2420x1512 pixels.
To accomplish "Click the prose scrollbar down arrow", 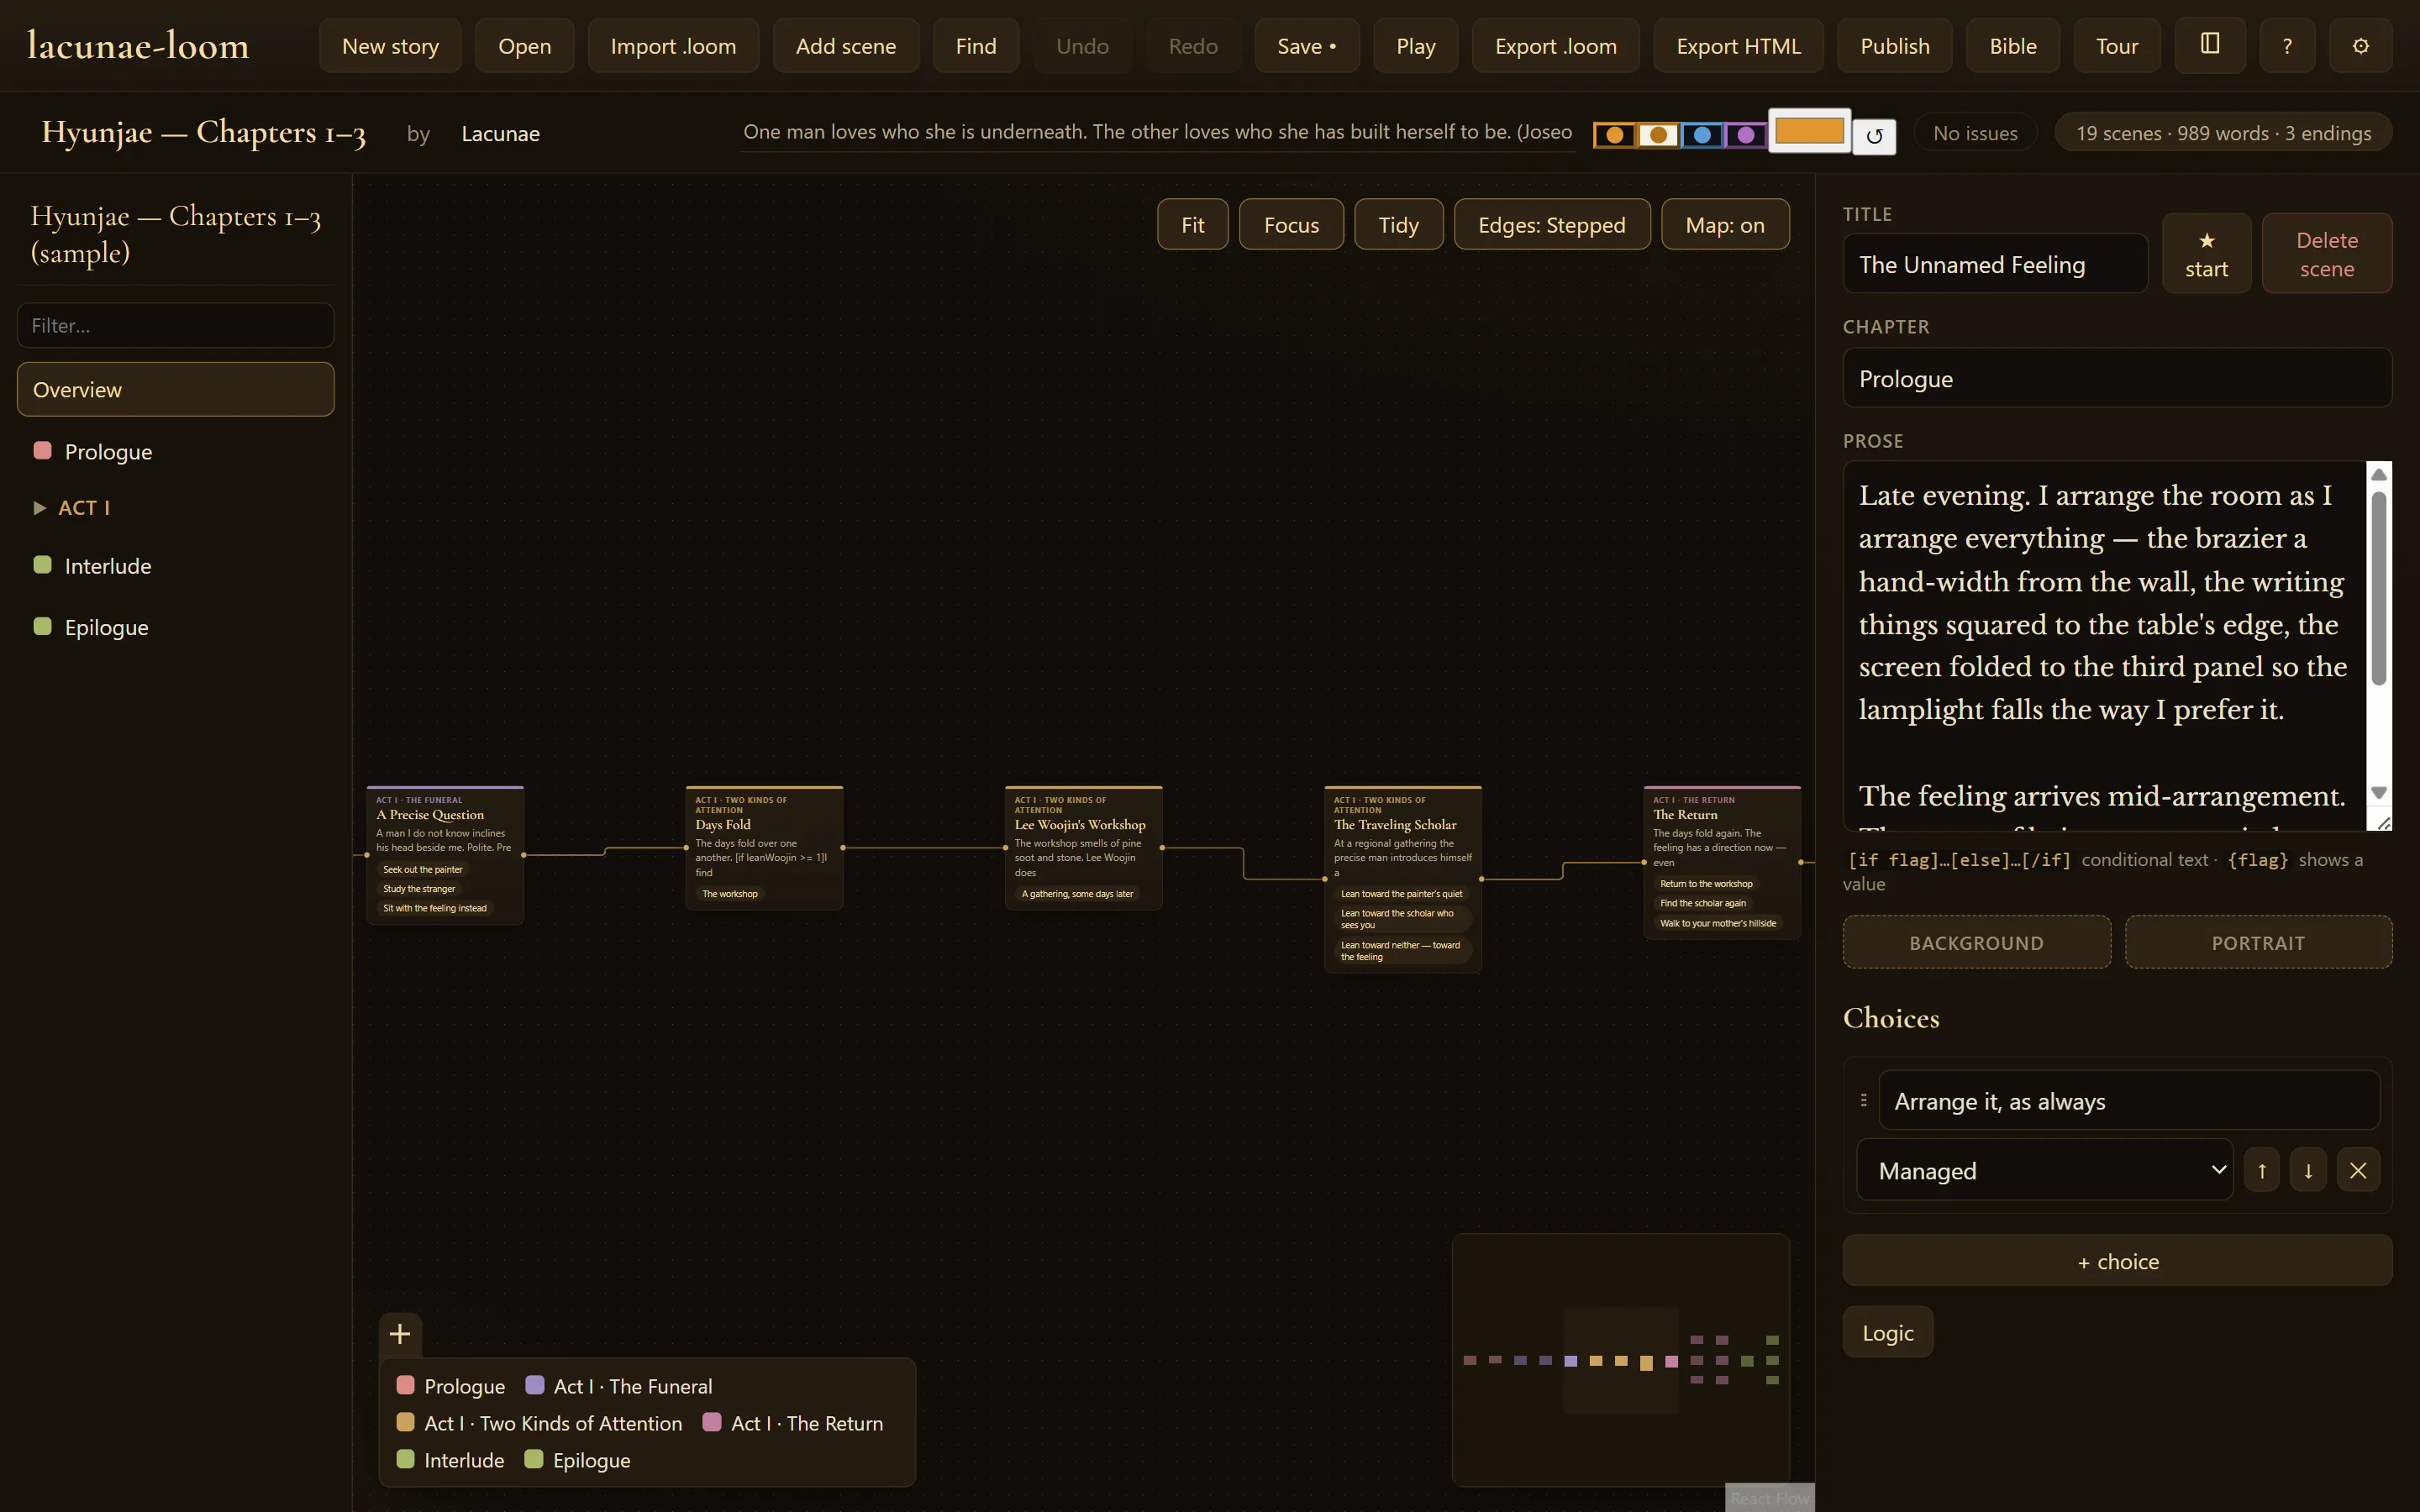I will pos(2379,793).
